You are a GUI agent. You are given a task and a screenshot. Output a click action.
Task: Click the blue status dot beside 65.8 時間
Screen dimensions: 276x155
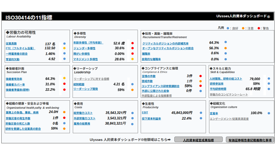pos(269,89)
